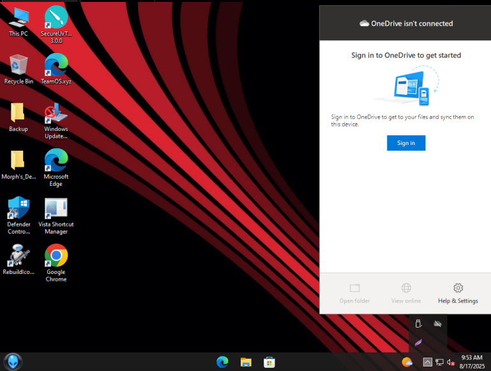Select the SecureUxTheme 3.0.0 shortcut
The width and height of the screenshot is (491, 371).
[56, 24]
